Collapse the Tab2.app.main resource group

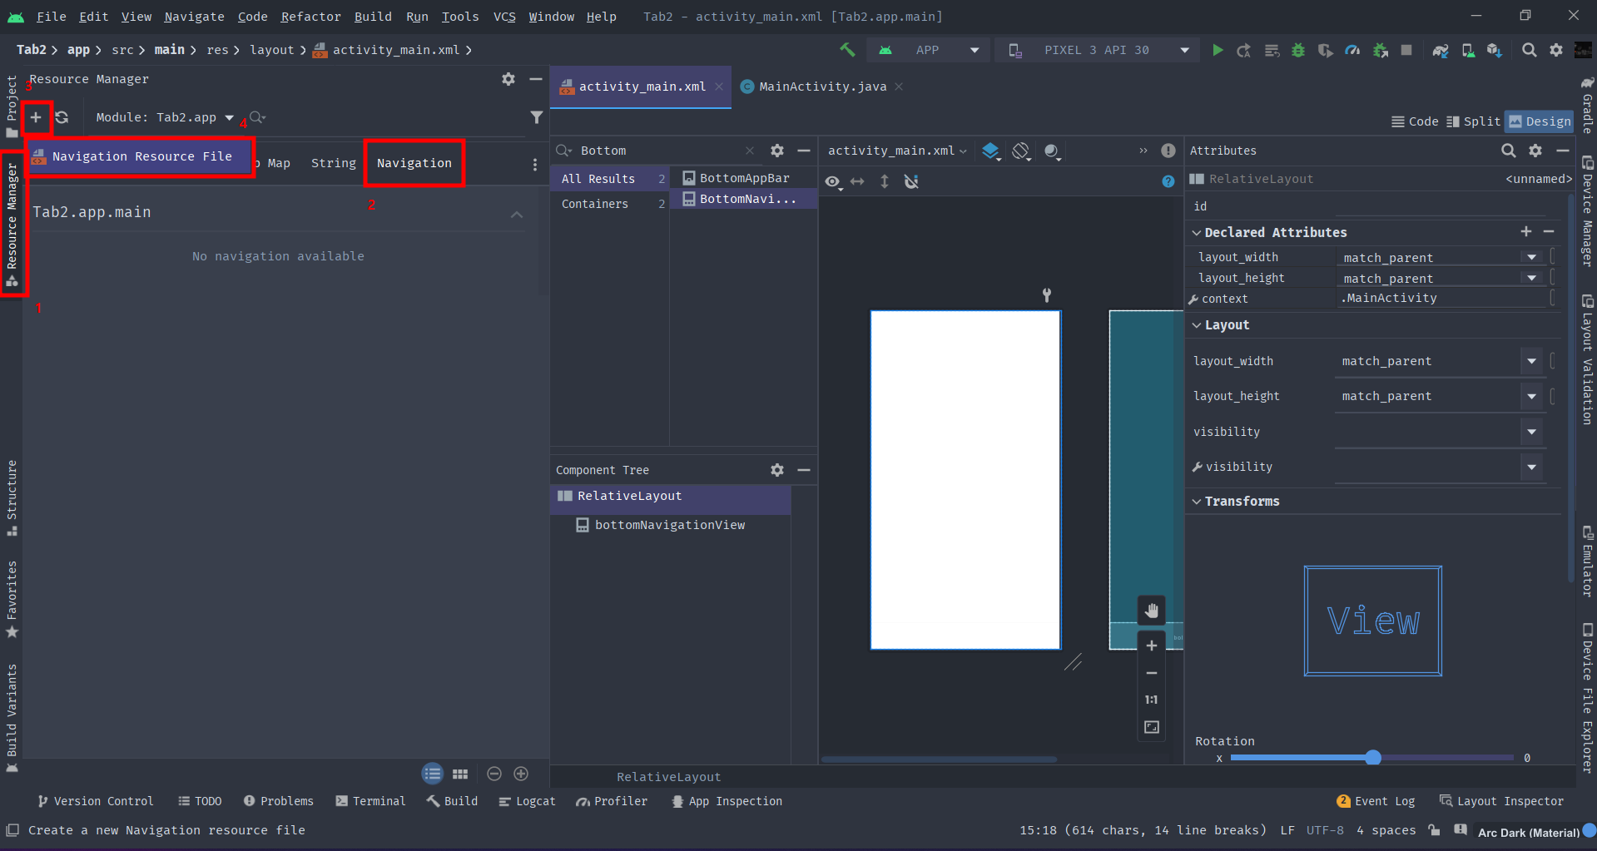click(517, 215)
